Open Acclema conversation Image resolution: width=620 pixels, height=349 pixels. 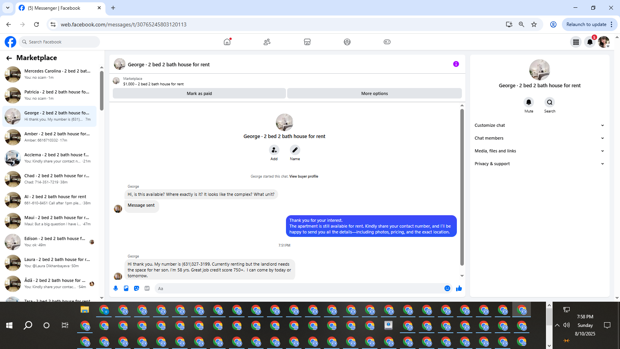tap(50, 158)
